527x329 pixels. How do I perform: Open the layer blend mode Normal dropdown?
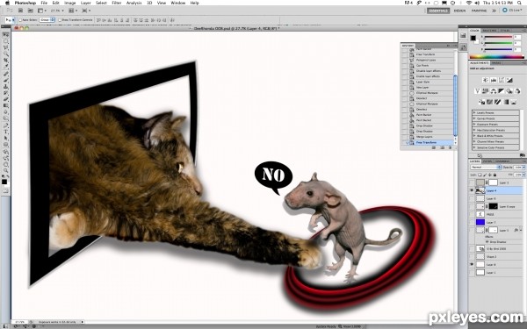(x=486, y=168)
